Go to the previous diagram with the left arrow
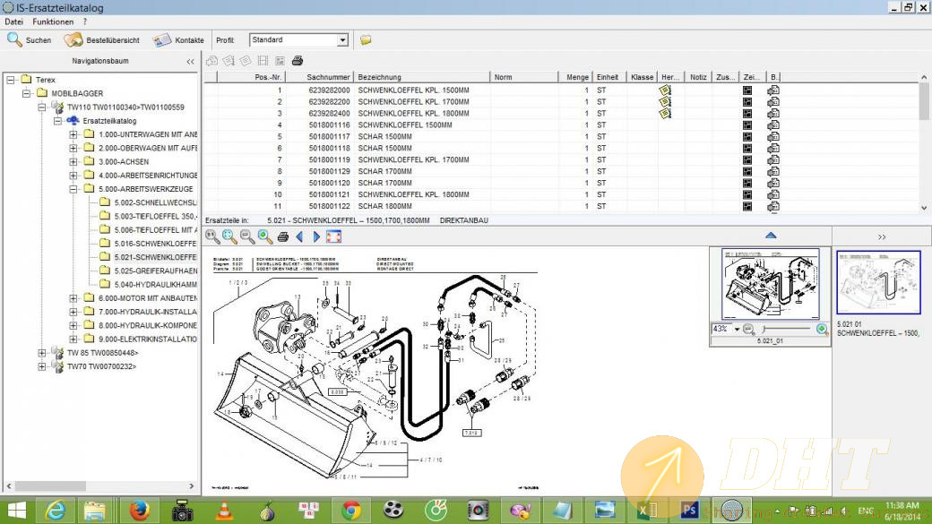 coord(299,236)
